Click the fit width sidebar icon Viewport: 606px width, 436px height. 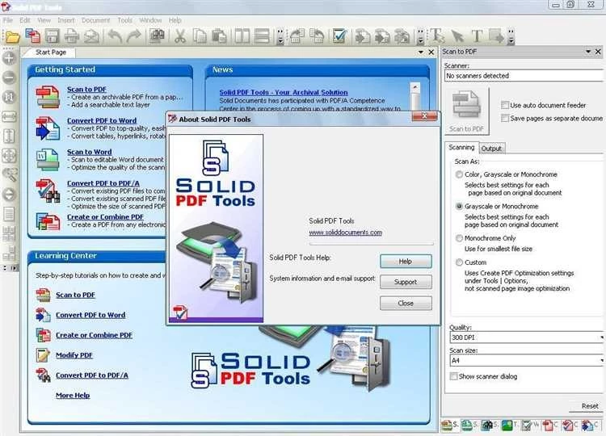pyautogui.click(x=9, y=116)
